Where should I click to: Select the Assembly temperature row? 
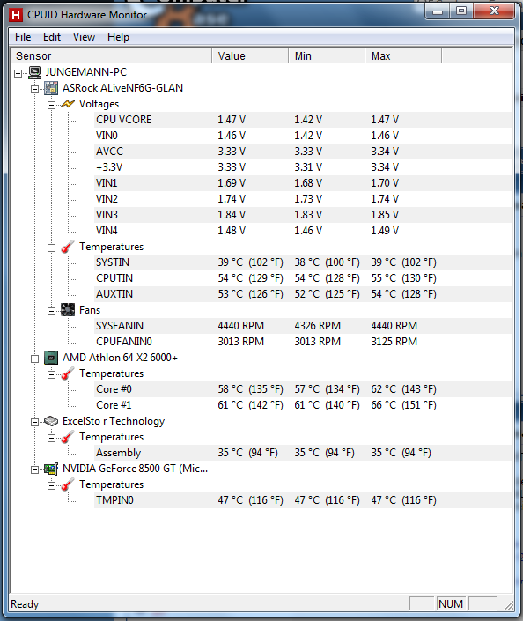[x=303, y=453]
